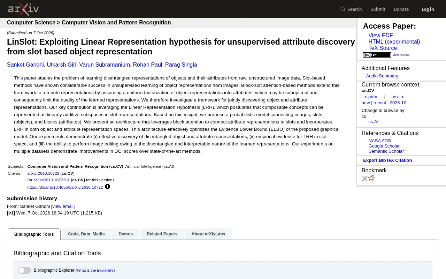This screenshot has height=279, width=446.
Task: Click the DOI info icon
Action: click(107, 187)
